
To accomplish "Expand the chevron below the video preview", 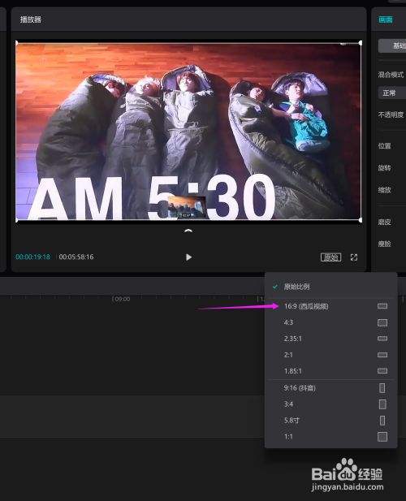I will (x=188, y=231).
